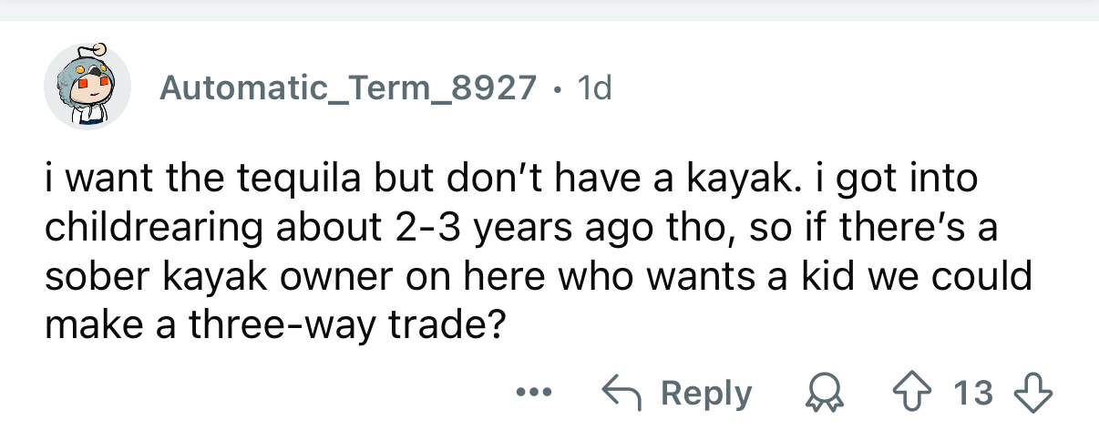Click the comment's first line about tequila
The height and width of the screenshot is (431, 1099).
pos(510,178)
